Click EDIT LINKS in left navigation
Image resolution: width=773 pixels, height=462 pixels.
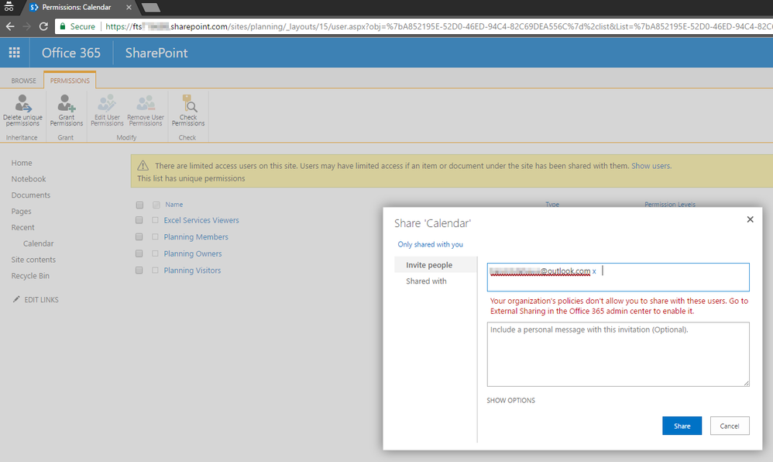pyautogui.click(x=41, y=300)
